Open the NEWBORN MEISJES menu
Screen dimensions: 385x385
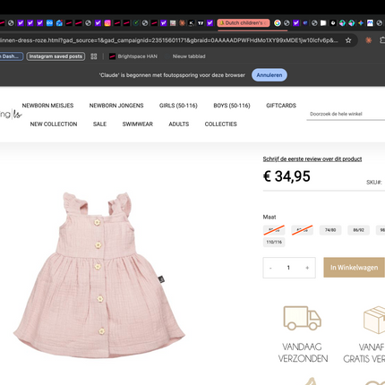(47, 106)
